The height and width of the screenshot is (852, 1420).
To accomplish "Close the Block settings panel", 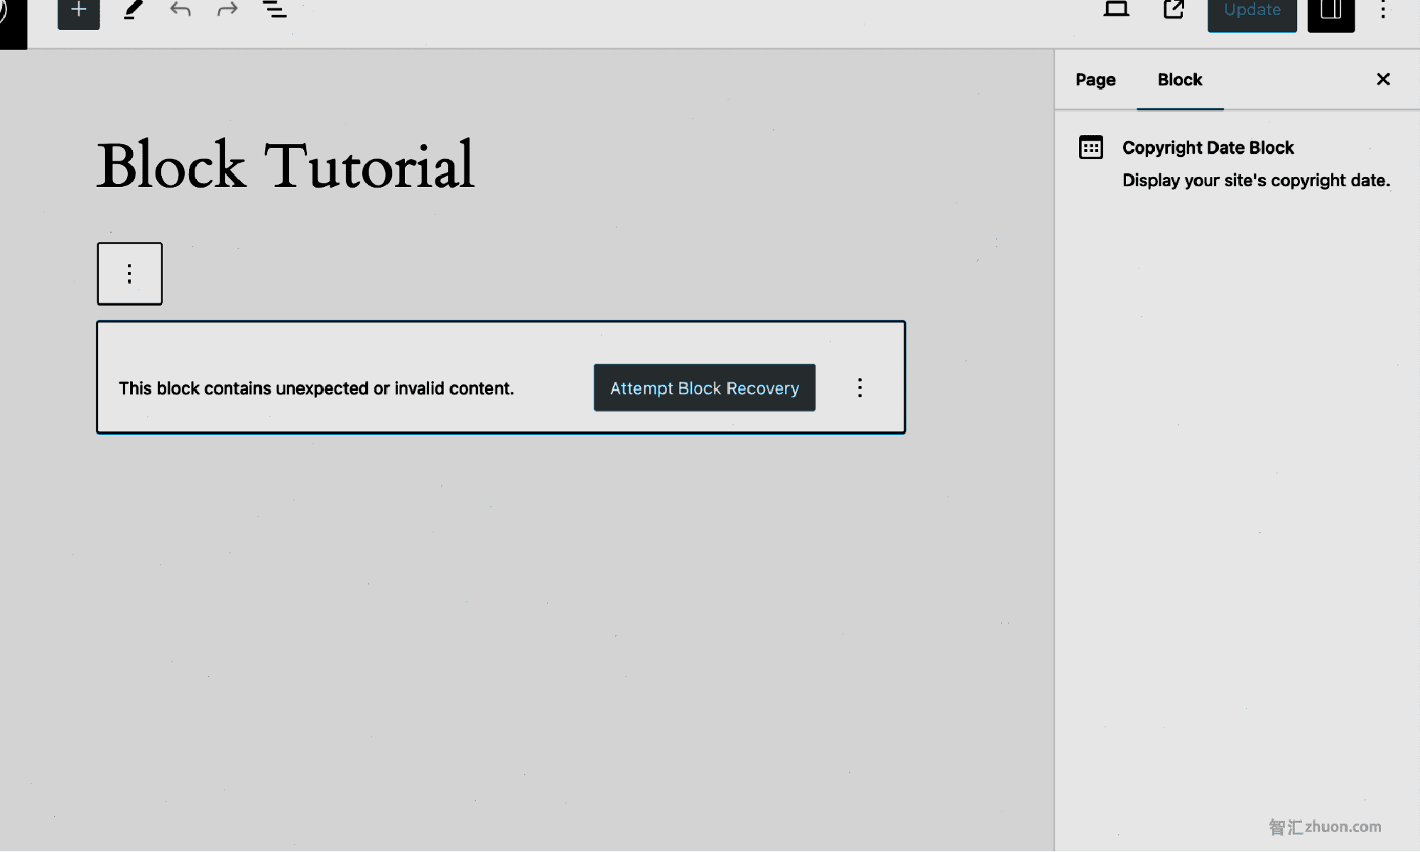I will coord(1384,79).
